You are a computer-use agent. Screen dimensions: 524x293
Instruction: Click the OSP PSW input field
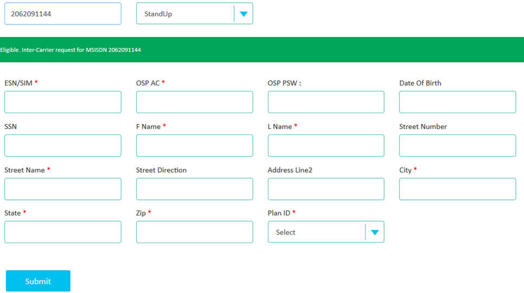pos(326,102)
